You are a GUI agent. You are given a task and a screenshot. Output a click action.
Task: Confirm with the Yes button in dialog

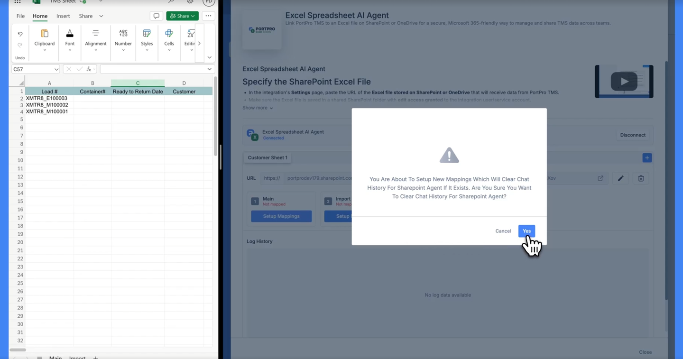click(526, 231)
